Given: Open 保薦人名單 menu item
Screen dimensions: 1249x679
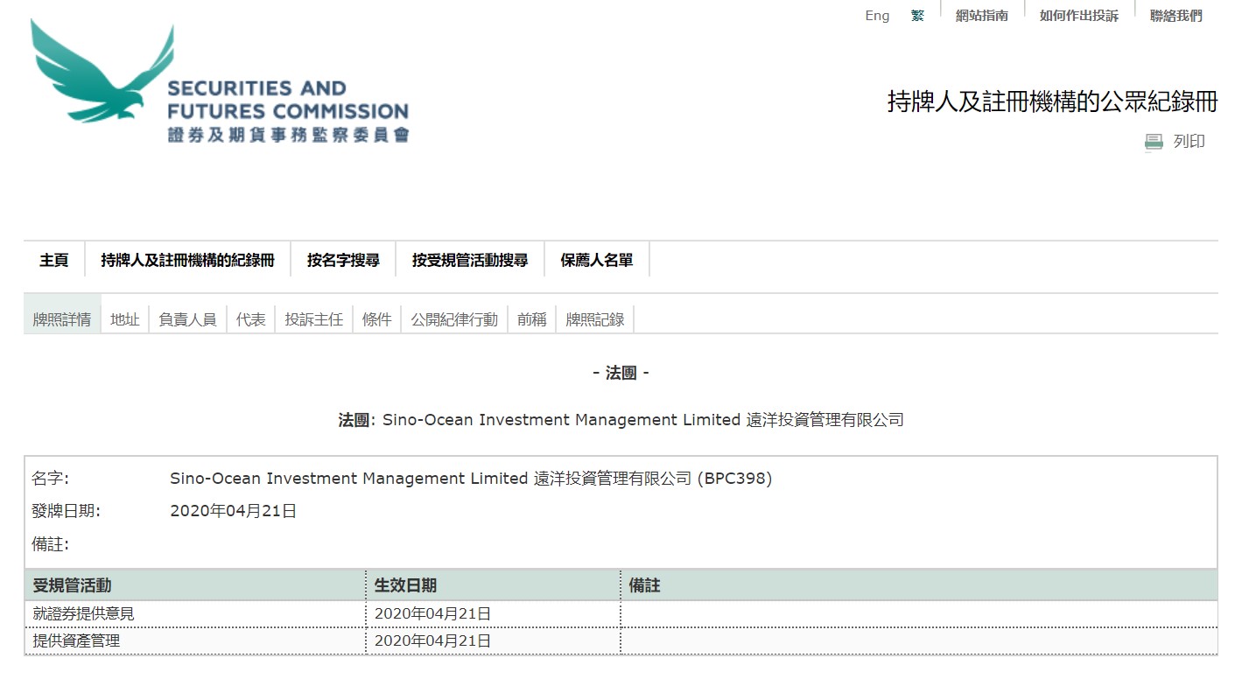Looking at the screenshot, I should (597, 260).
